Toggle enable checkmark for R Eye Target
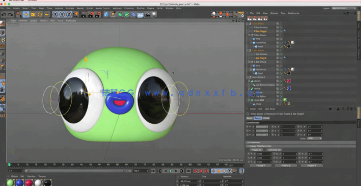 tap(281, 31)
